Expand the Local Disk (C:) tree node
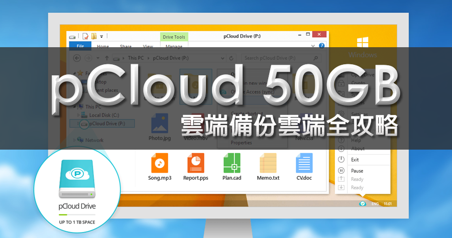This screenshot has width=452, height=238. (78, 115)
